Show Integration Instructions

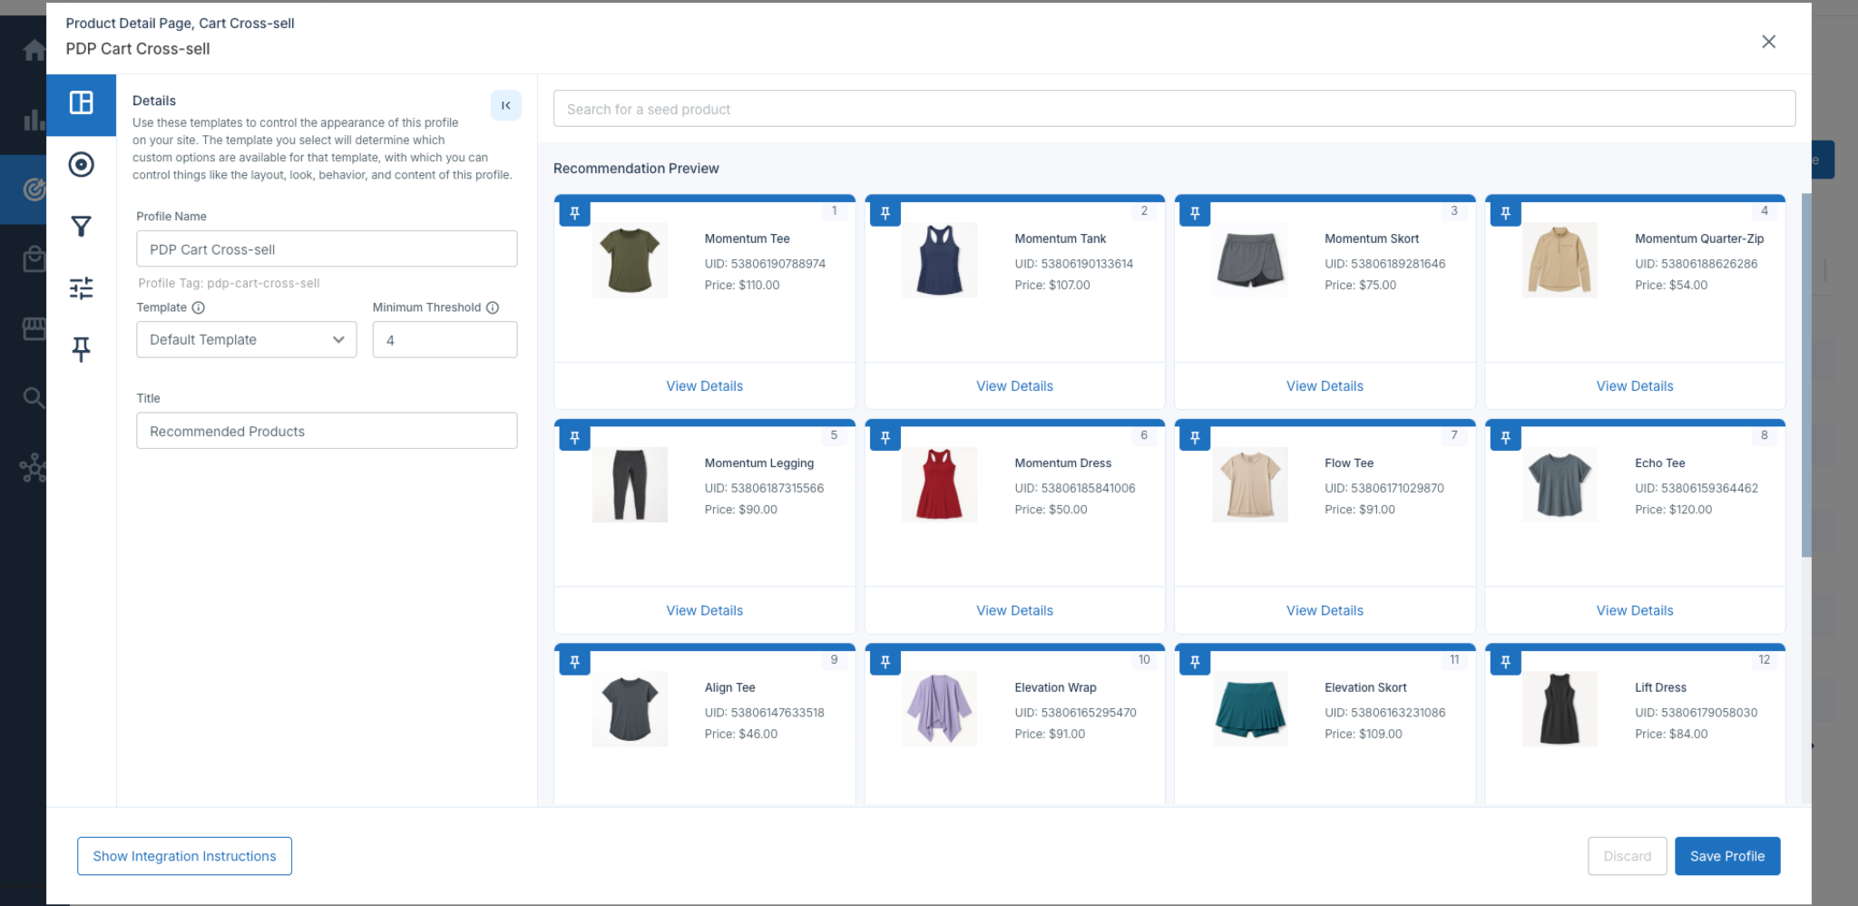point(184,856)
